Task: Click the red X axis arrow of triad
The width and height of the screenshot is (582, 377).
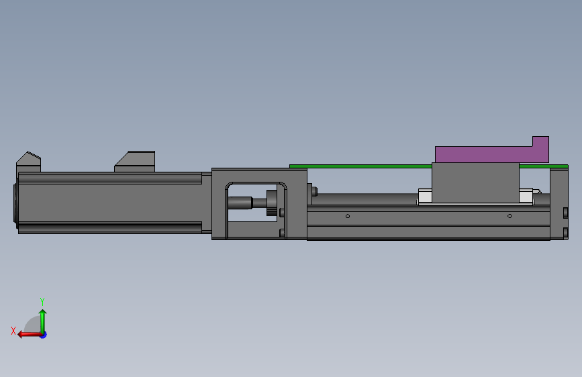Action: [x=30, y=335]
